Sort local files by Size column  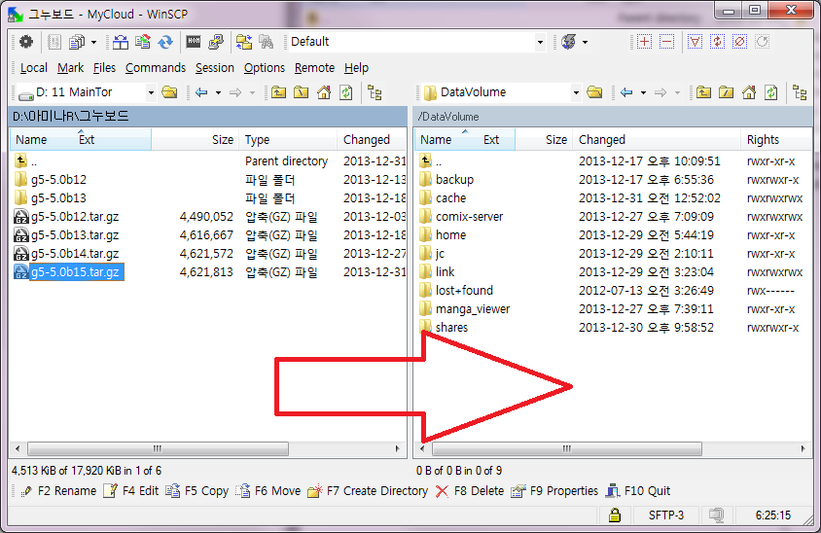tap(222, 140)
